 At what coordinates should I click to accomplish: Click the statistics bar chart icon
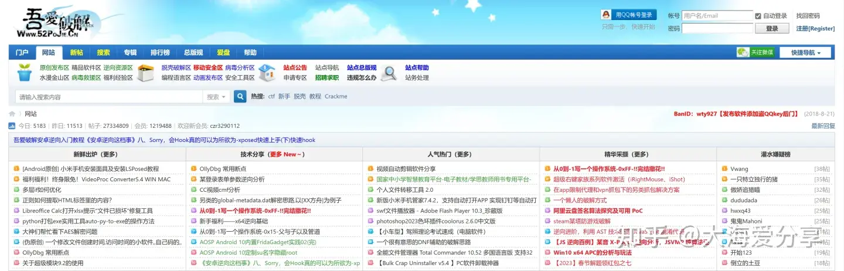12,126
